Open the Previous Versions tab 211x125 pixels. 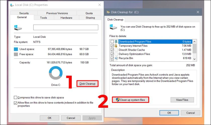tap(57, 13)
